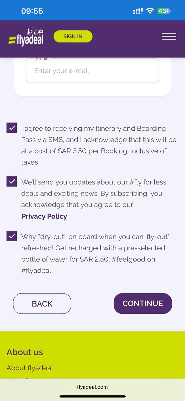Focus the Email input field
This screenshot has width=185, height=401.
point(92,71)
